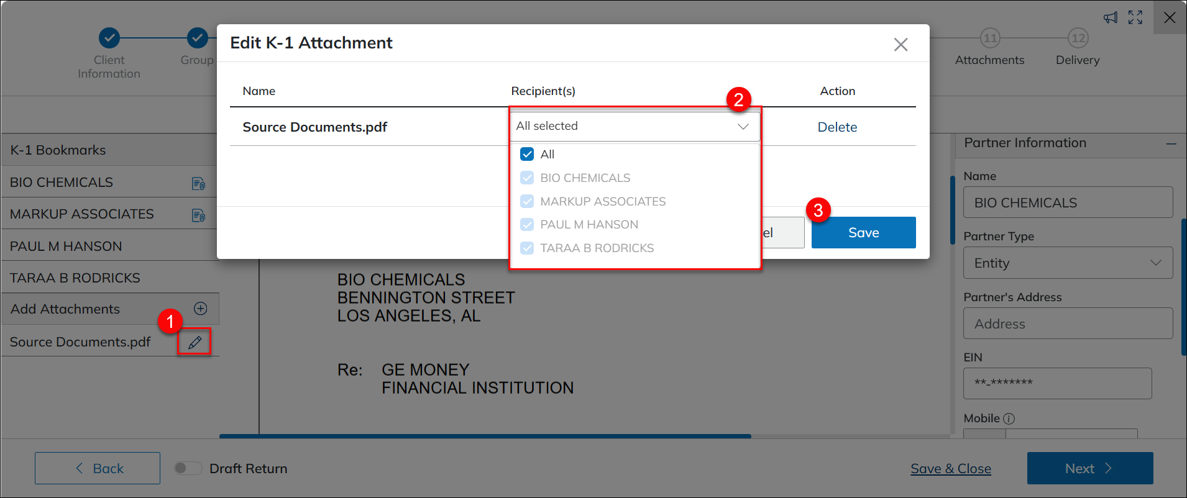Click the pencil edit icon beside Source Documents.pdf
Screen dimensions: 1187x498
click(195, 342)
